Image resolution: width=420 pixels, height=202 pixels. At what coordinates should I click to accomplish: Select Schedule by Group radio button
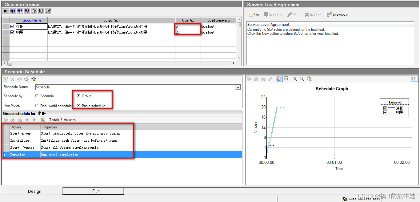coord(78,96)
